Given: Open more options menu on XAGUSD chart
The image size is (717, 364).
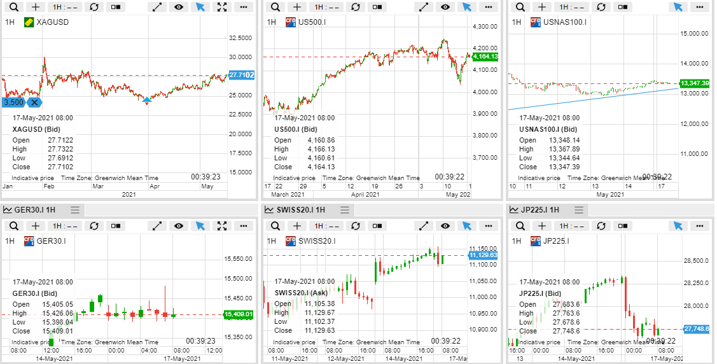Looking at the screenshot, I should 243,7.
